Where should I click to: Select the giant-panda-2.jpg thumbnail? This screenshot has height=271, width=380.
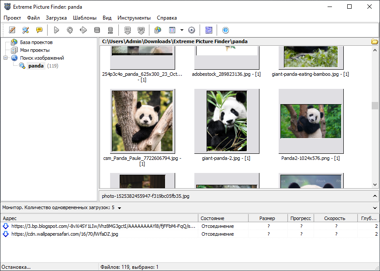coord(226,121)
